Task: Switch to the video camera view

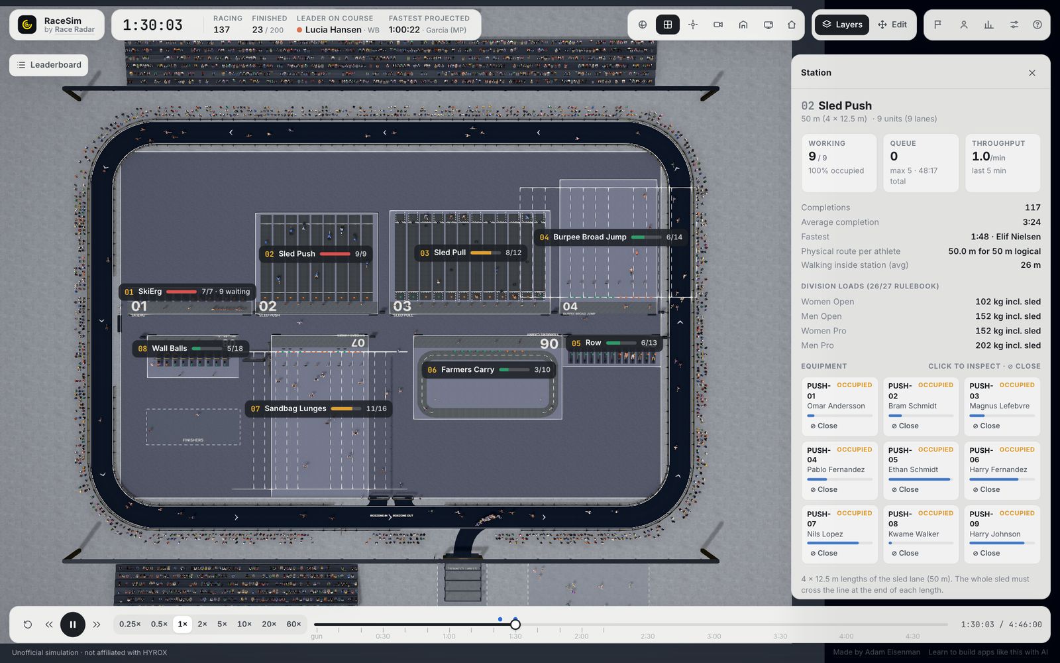Action: [x=718, y=25]
